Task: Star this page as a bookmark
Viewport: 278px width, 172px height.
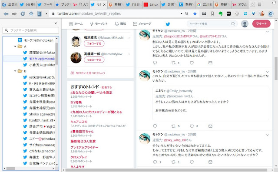Action: [195, 13]
